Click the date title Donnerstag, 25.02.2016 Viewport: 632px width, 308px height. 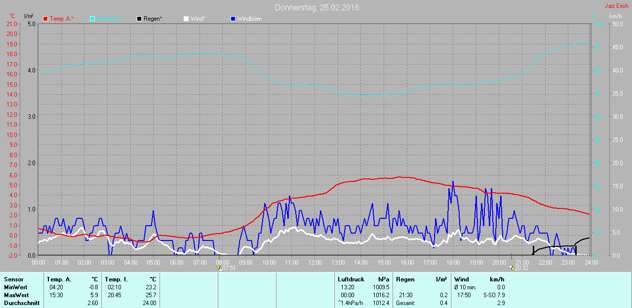pos(317,7)
